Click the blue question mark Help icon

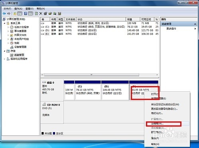coord(26,13)
